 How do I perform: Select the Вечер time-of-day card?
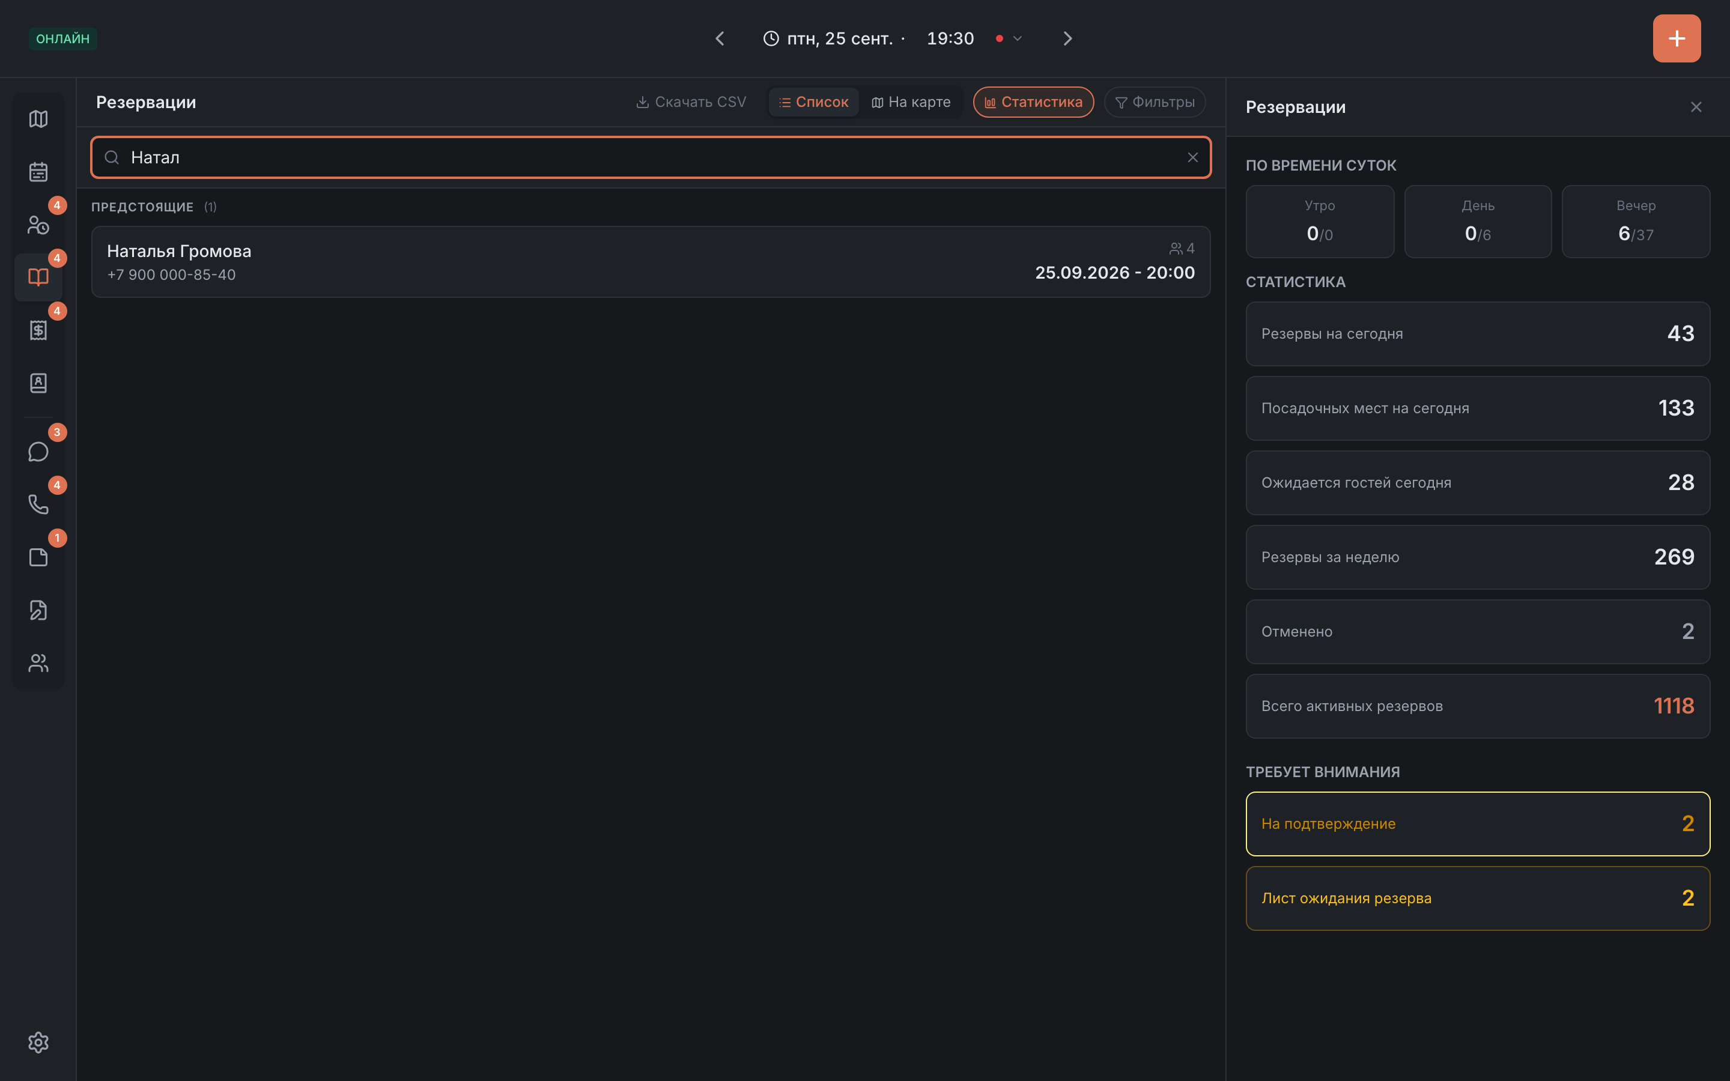point(1636,222)
